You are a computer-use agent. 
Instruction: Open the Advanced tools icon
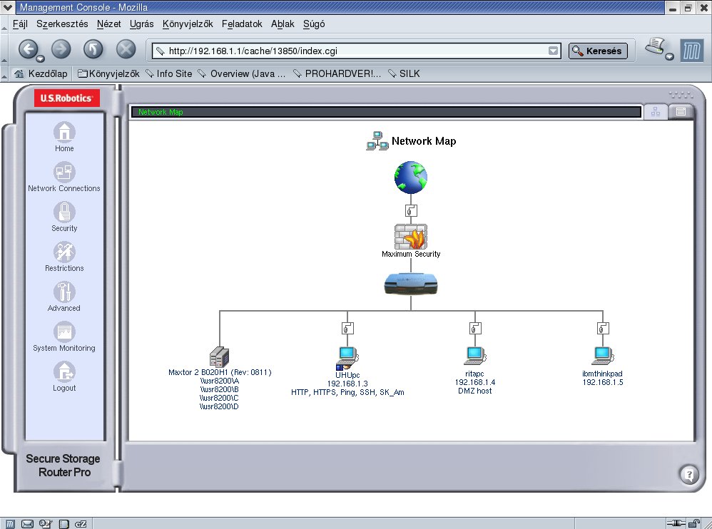click(x=64, y=292)
